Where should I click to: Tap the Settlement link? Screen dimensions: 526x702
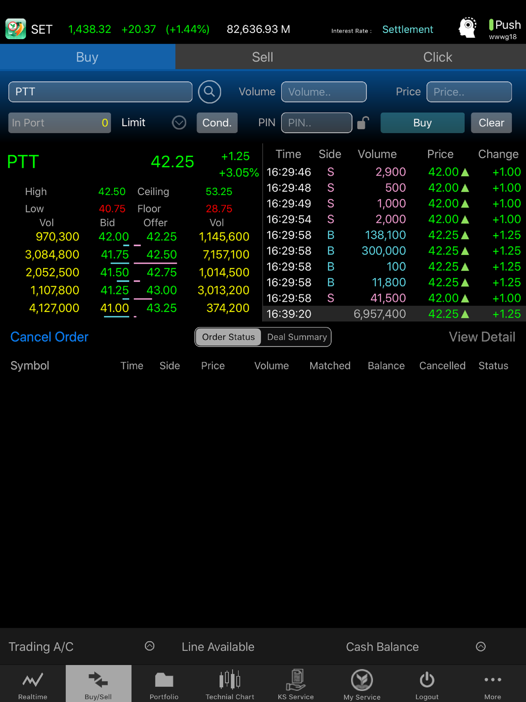click(407, 29)
